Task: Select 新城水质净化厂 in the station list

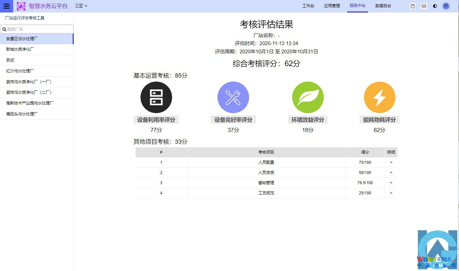Action: pyautogui.click(x=20, y=49)
